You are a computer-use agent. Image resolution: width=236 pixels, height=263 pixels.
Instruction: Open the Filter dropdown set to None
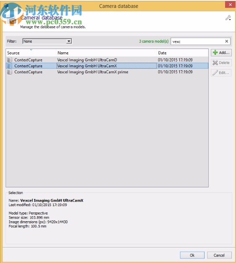(47, 41)
